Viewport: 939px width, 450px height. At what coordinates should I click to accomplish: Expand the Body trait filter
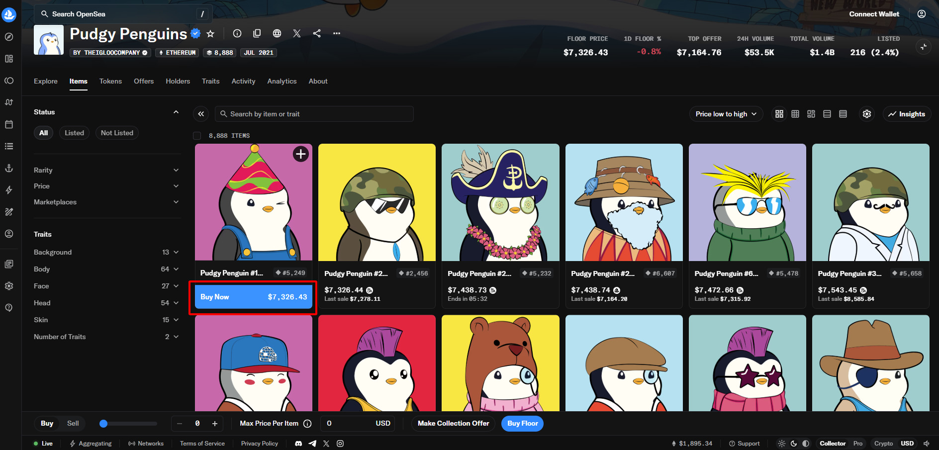(x=106, y=269)
